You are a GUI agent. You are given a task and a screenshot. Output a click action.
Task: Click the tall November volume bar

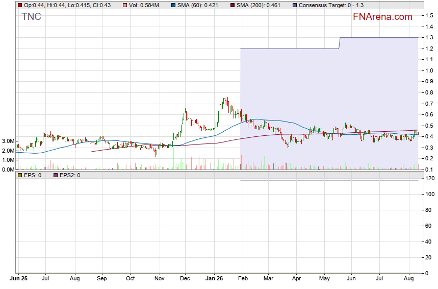coord(174,159)
